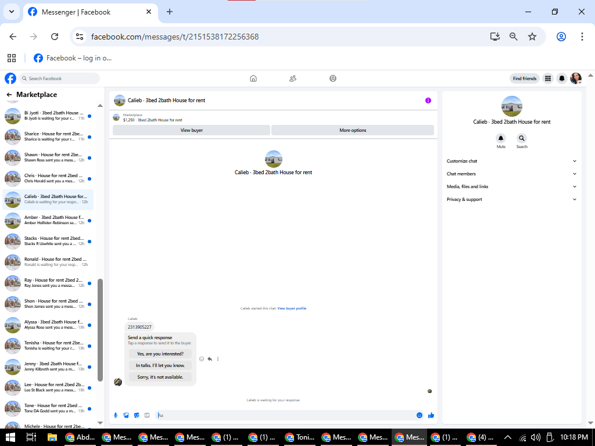Open Ronald House for rent chat
This screenshot has width=595, height=446.
(x=48, y=262)
